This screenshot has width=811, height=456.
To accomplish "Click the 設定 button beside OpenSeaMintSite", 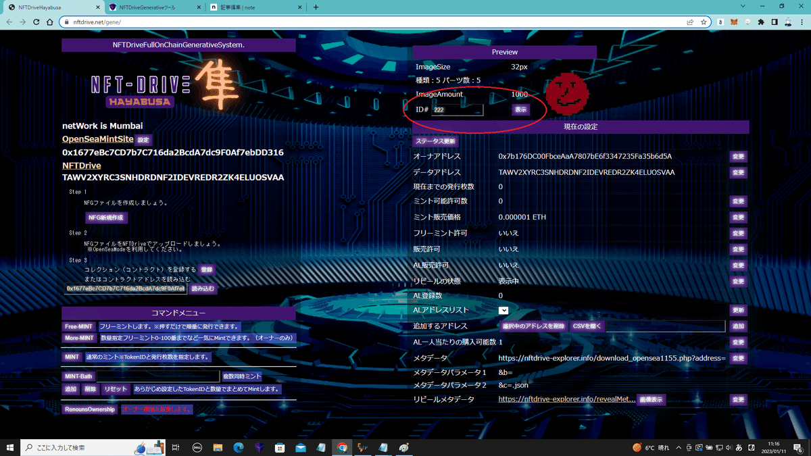I will [144, 140].
